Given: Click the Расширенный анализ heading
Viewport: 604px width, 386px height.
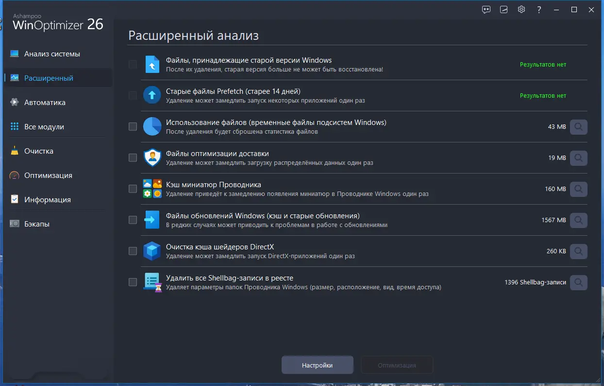Looking at the screenshot, I should click(193, 35).
